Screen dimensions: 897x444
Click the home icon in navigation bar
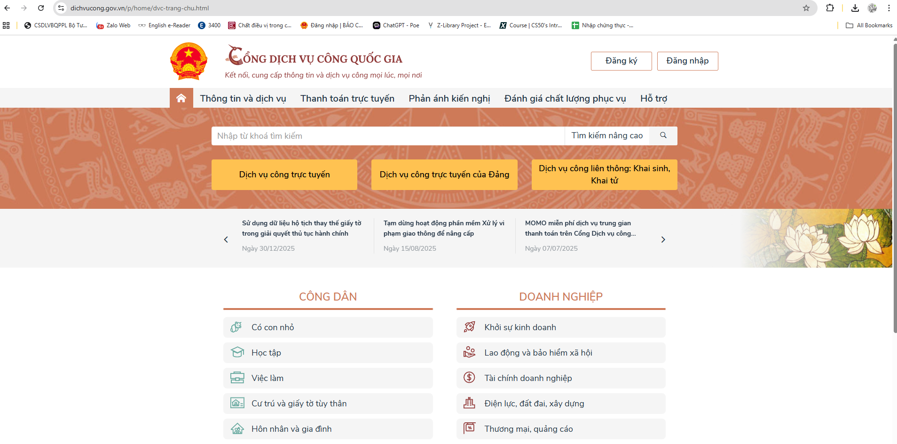tap(181, 98)
